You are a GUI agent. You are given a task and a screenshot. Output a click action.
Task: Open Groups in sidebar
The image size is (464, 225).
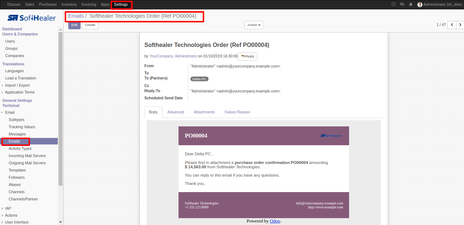[x=11, y=48]
